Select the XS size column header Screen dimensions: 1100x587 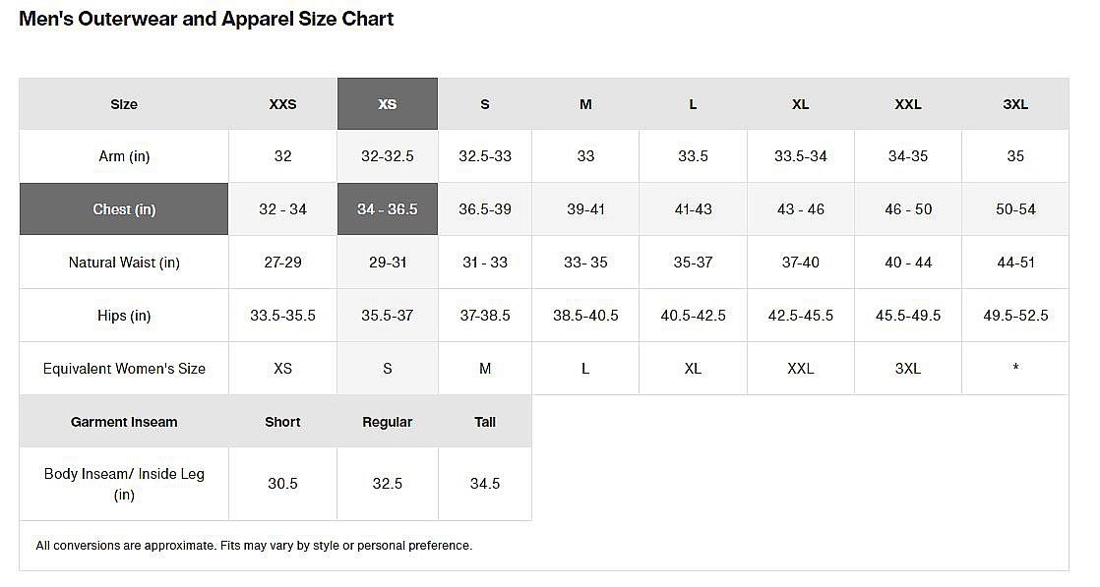tap(388, 104)
